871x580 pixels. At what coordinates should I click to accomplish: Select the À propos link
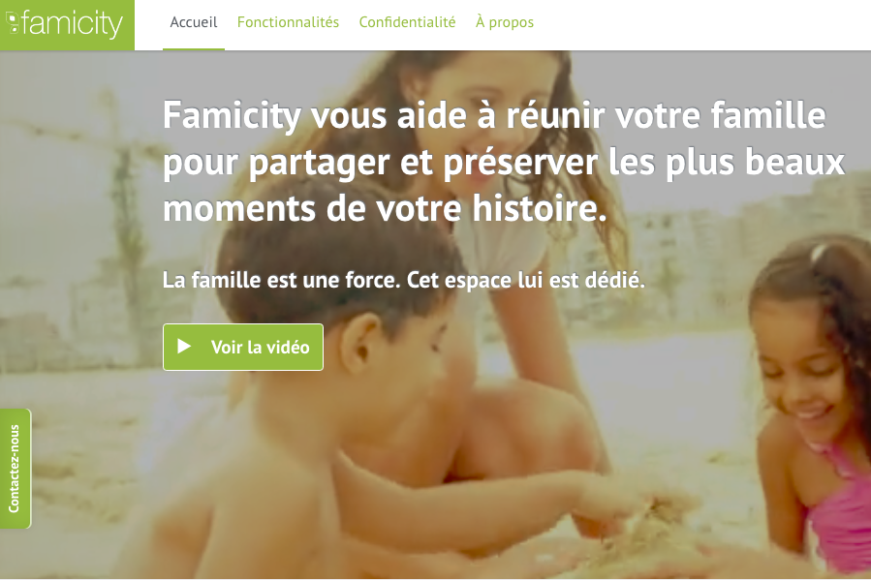[x=505, y=22]
